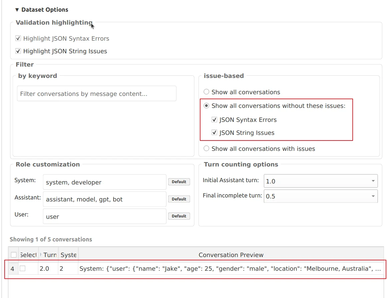
Task: Select Show all conversations radio button
Action: (x=206, y=92)
